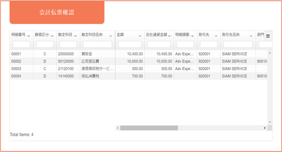Sort by 勘定科目名称 column header
This screenshot has width=282, height=152.
point(92,35)
